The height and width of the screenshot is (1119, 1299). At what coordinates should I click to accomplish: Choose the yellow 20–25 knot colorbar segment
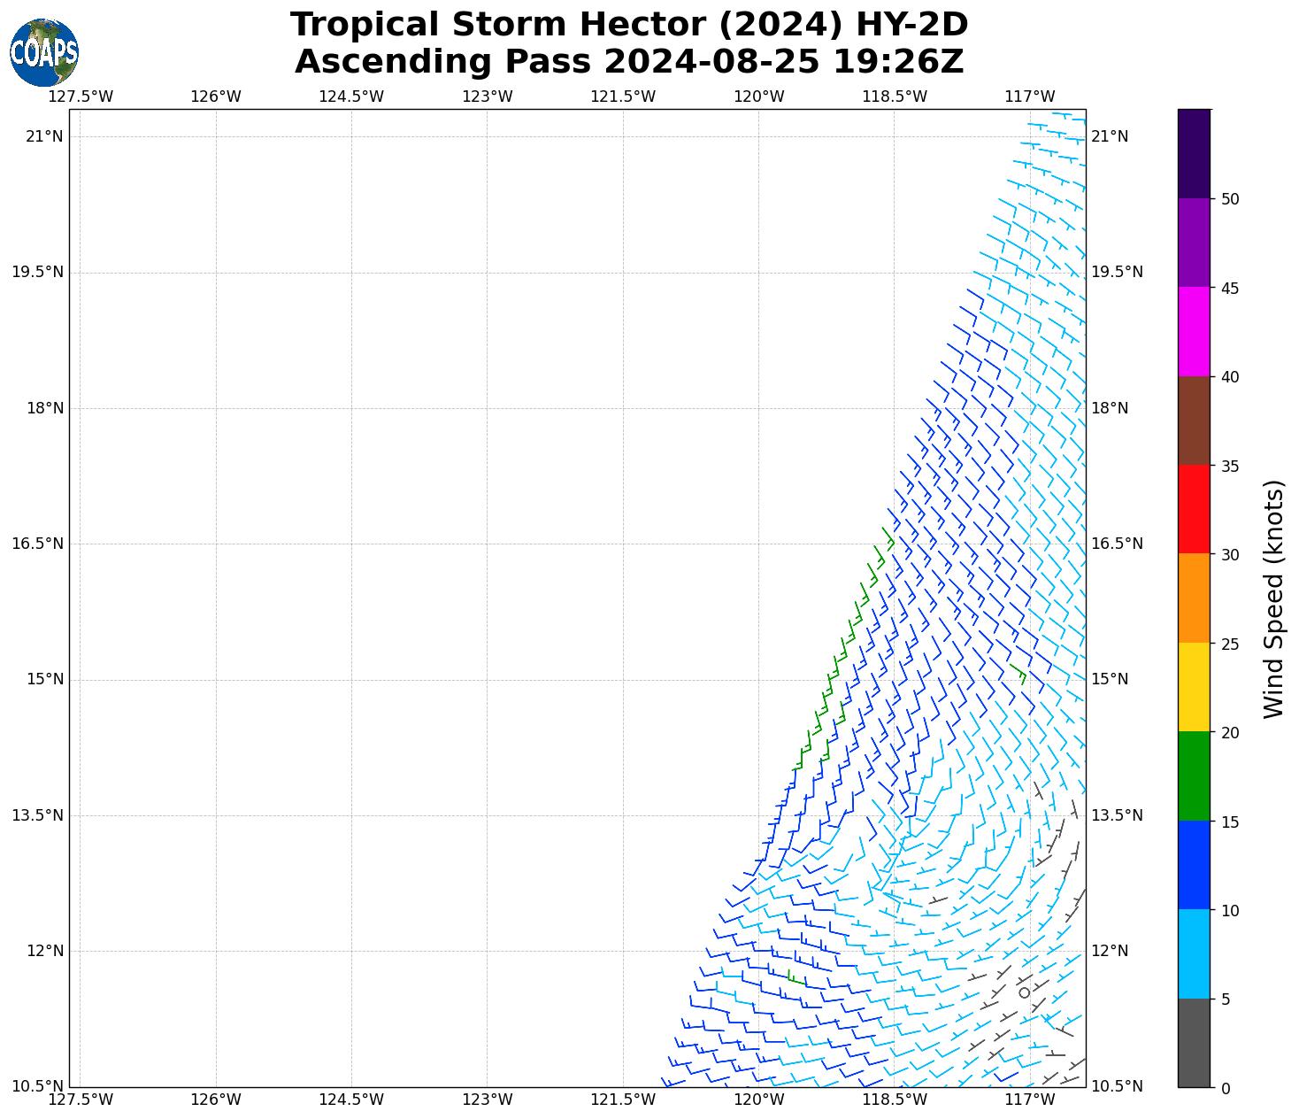point(1194,687)
